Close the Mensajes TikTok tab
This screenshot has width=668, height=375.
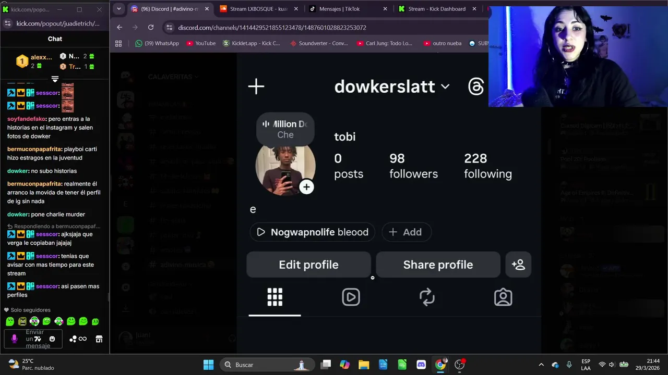click(x=385, y=9)
